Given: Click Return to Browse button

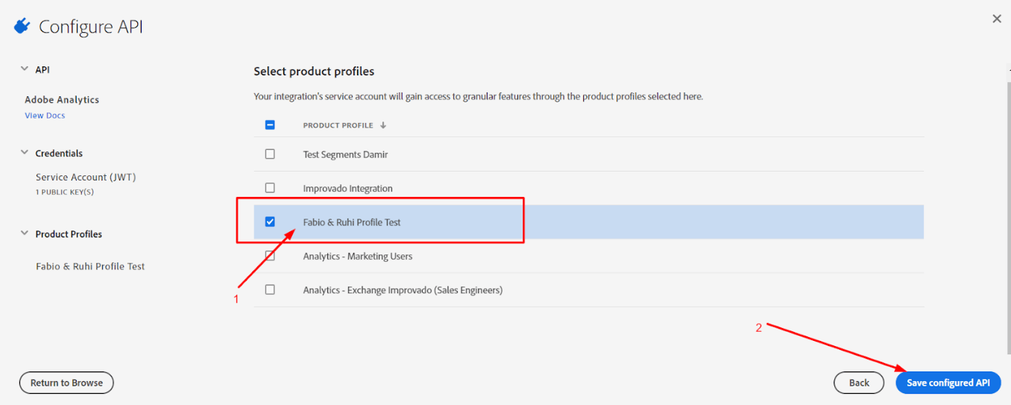Looking at the screenshot, I should click(66, 383).
